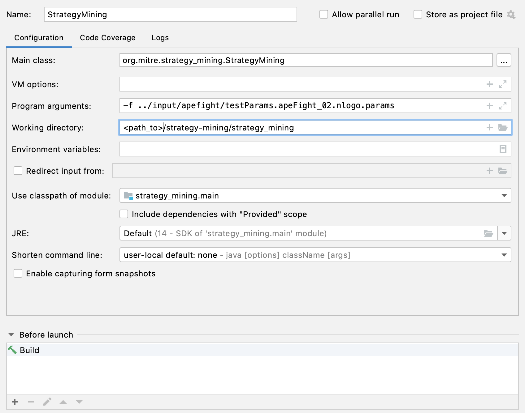The height and width of the screenshot is (413, 525).
Task: Select the Build row in Before launch list
Action: pos(262,350)
